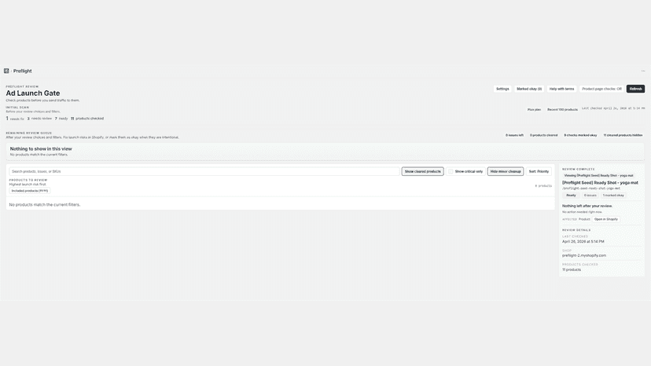Focus the Search products, issues, or SKUs field
The height and width of the screenshot is (366, 651).
pyautogui.click(x=204, y=171)
